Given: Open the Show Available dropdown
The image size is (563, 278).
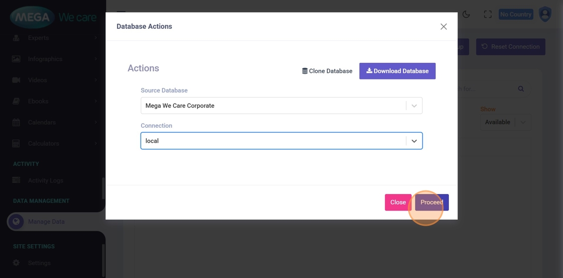Looking at the screenshot, I should tap(505, 122).
